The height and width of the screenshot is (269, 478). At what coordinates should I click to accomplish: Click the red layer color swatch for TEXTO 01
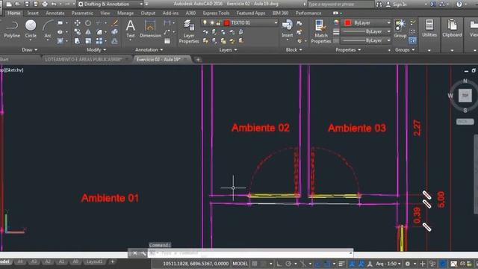click(226, 23)
